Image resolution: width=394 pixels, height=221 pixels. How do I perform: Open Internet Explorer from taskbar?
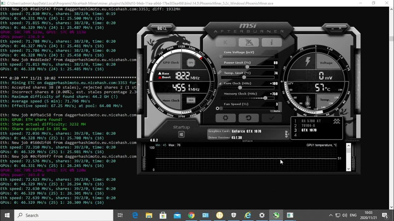pyautogui.click(x=248, y=215)
